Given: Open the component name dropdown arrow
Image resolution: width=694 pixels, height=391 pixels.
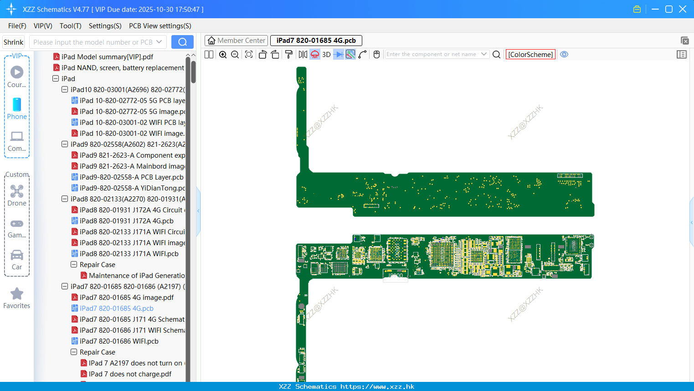Looking at the screenshot, I should coord(484,54).
